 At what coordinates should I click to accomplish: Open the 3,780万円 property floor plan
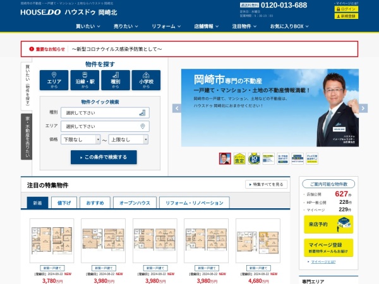click(52, 240)
